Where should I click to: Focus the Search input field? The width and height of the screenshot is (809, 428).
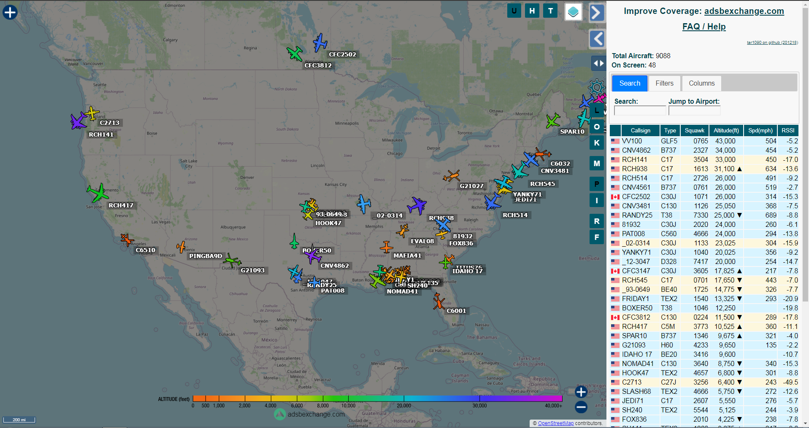click(640, 110)
